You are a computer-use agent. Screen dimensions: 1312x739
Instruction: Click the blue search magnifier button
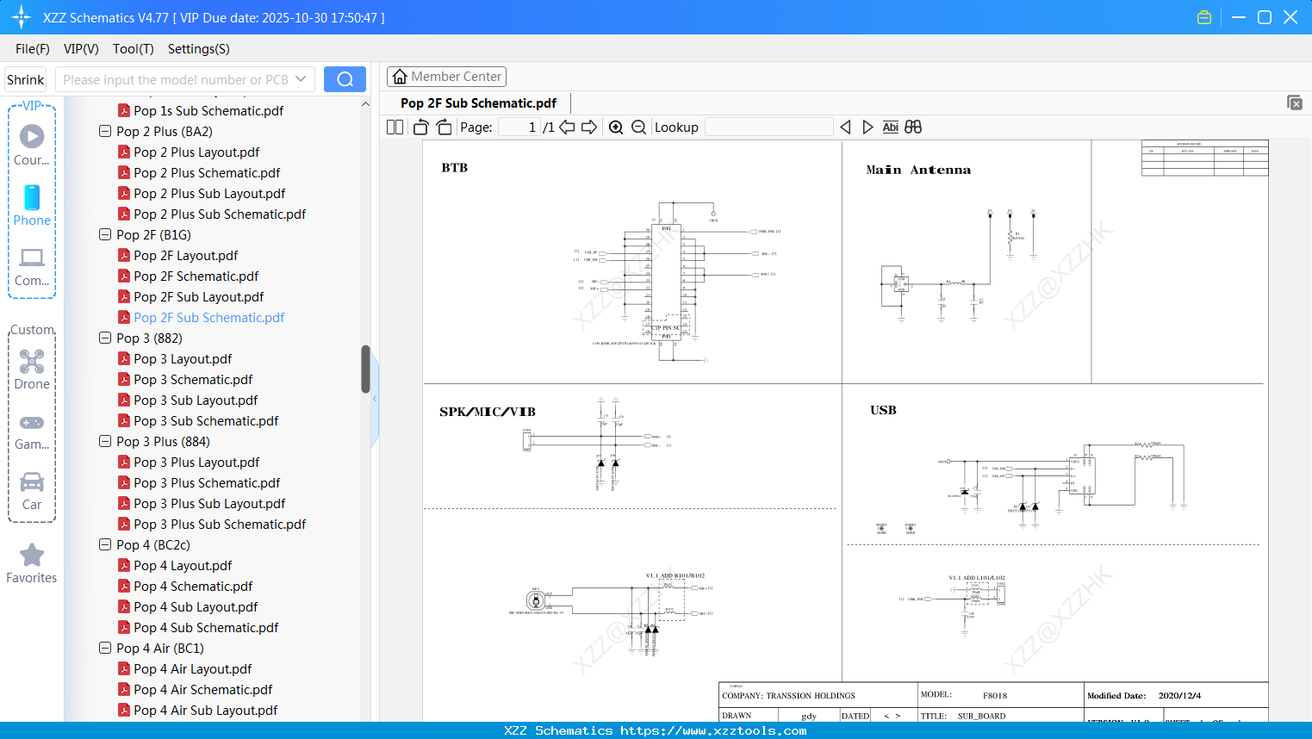[345, 78]
